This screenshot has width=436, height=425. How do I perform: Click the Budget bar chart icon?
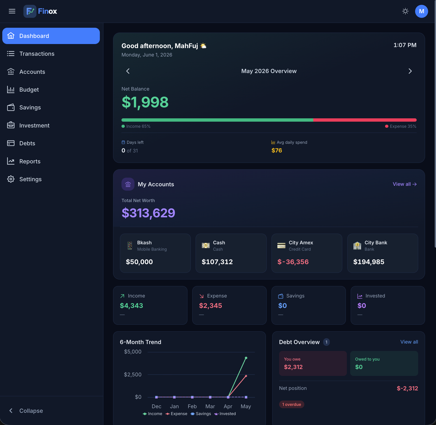point(11,90)
